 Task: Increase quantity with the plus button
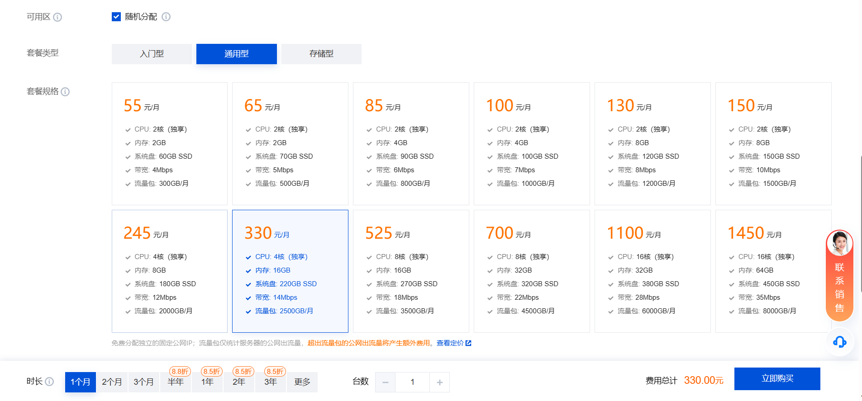pos(439,382)
